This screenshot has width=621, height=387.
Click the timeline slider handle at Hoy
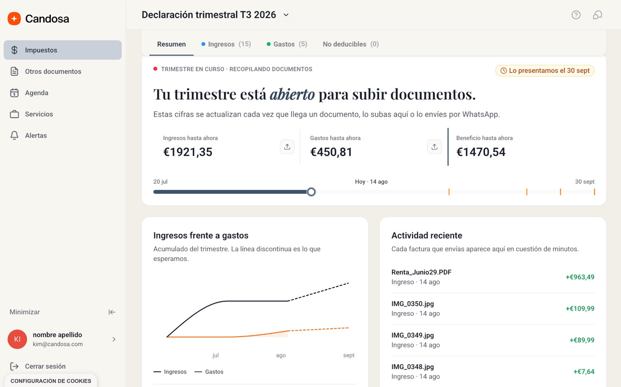click(x=311, y=192)
